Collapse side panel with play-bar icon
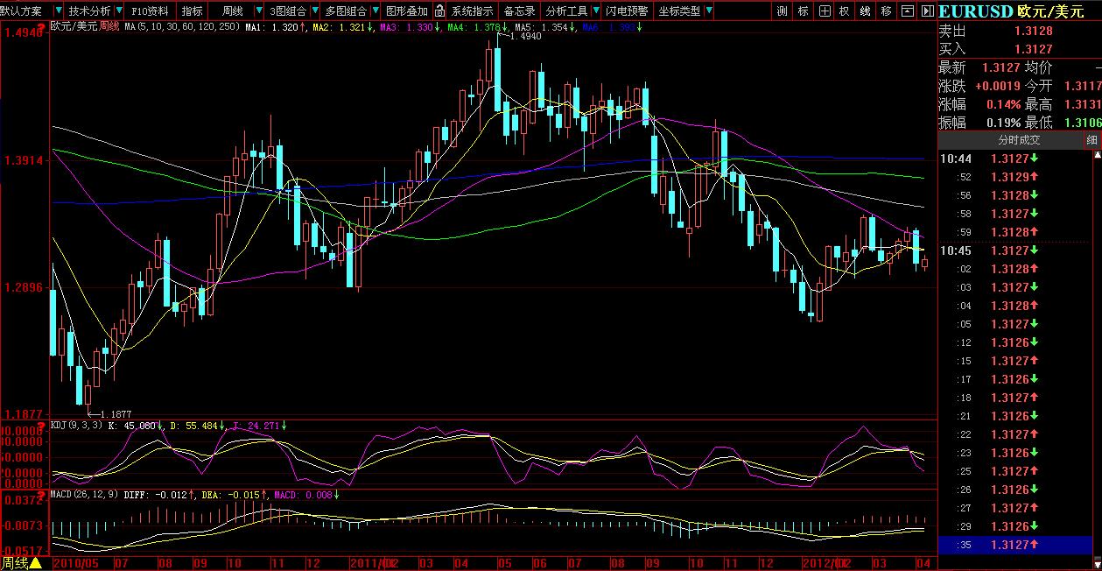 tap(925, 11)
